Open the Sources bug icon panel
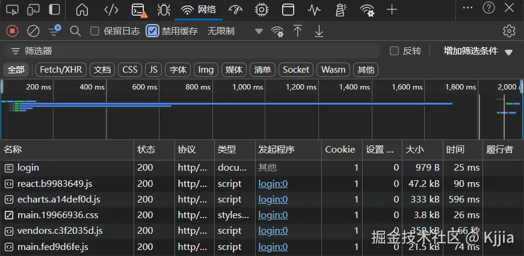Screen dimensions: 524x256 click(x=164, y=10)
